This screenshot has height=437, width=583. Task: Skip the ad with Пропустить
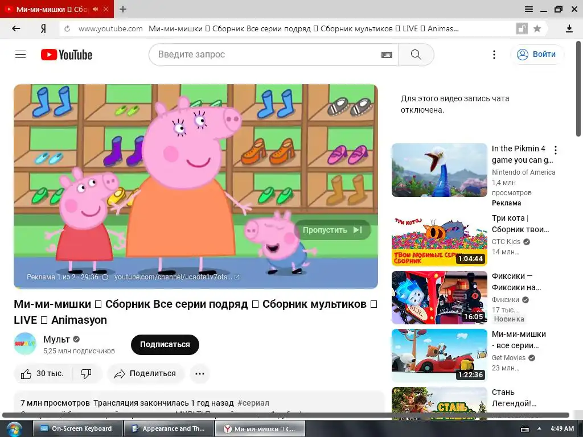332,230
